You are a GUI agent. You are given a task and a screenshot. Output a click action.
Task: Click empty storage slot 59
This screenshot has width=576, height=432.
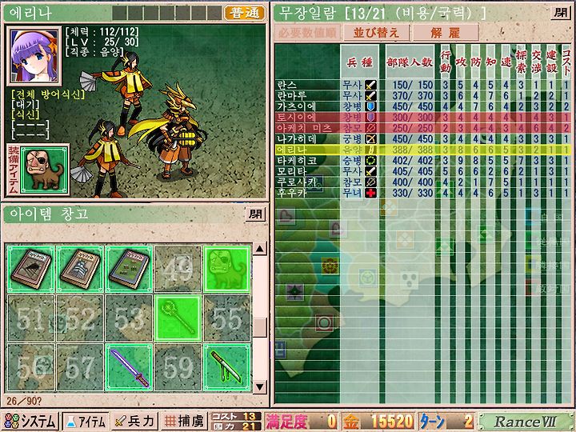coord(178,367)
